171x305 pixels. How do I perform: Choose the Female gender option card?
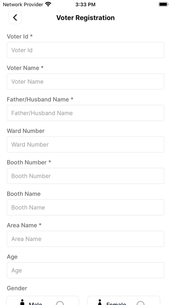[124, 301]
